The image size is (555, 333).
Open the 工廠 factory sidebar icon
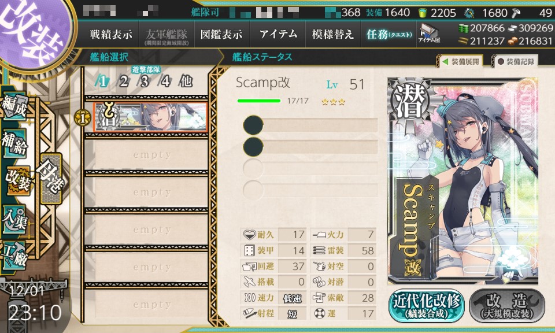[15, 256]
